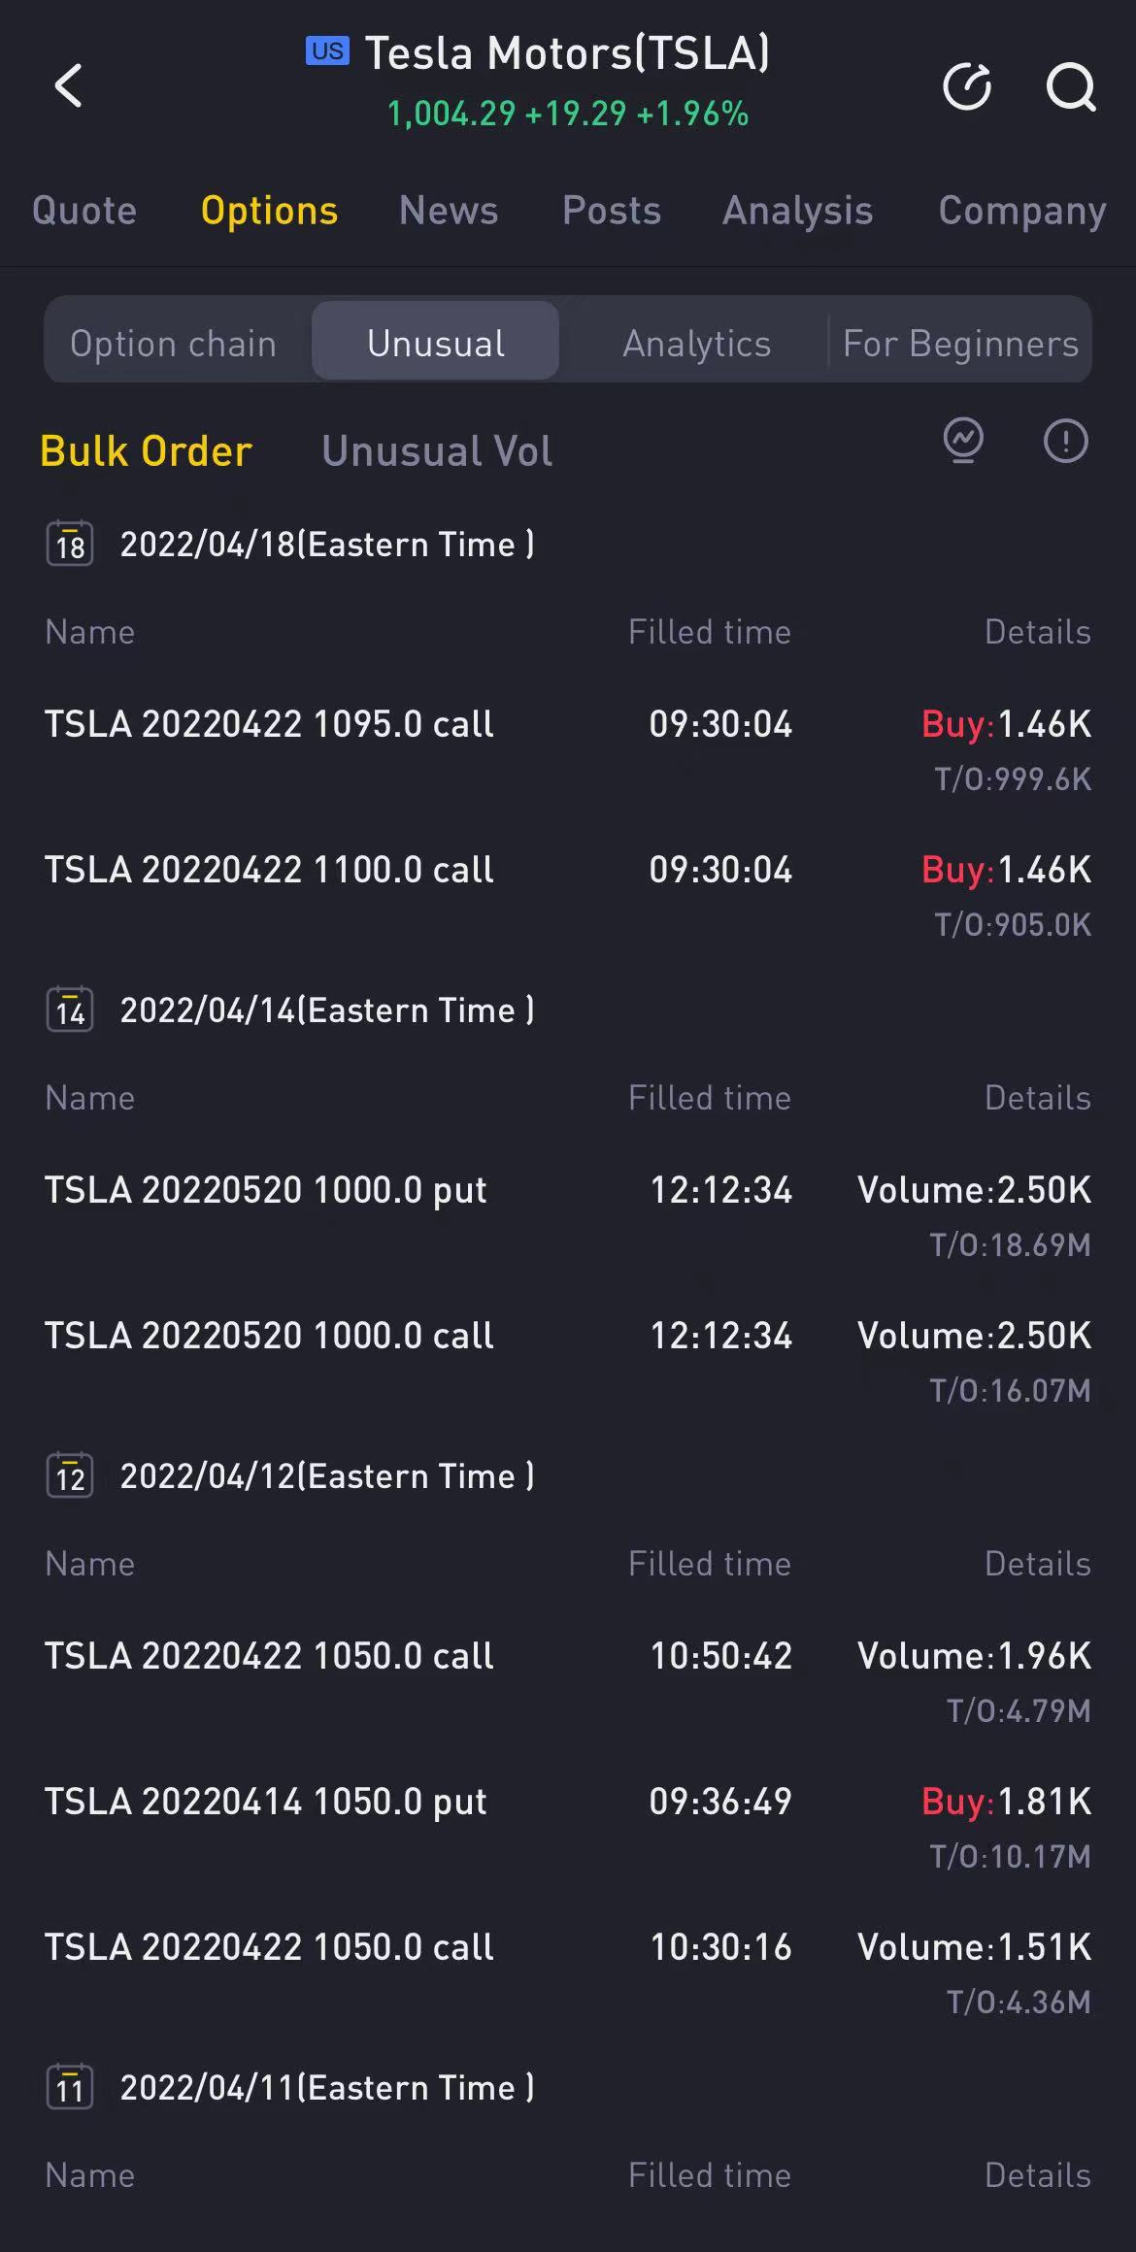Open TSLA 20220422 1095.0 call order
Viewport: 1136px width, 2252px height.
269,724
